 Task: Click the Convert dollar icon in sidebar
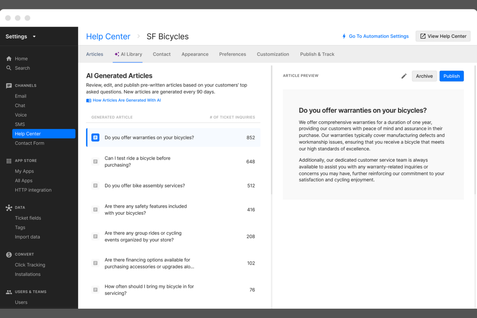point(9,254)
